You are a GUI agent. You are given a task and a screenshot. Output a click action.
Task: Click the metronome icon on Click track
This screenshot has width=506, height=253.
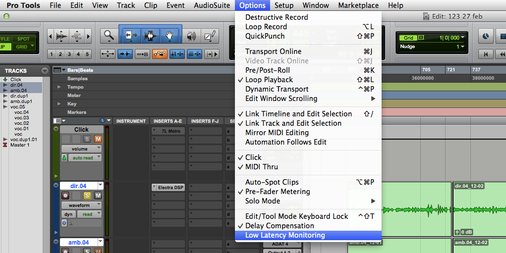pyautogui.click(x=64, y=158)
